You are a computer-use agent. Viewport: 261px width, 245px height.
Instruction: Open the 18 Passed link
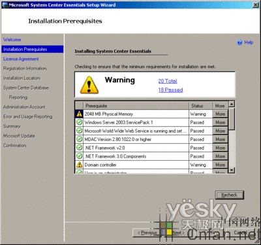tap(170, 90)
